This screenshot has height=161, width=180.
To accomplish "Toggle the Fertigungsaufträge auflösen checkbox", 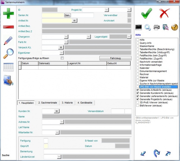I will coord(62,58).
